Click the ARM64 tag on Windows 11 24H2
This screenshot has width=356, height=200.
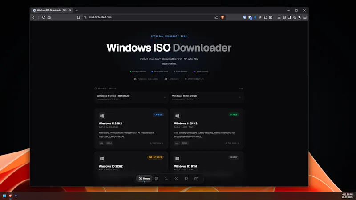click(185, 143)
